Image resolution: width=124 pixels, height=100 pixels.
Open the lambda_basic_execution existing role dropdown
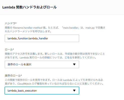42,91
